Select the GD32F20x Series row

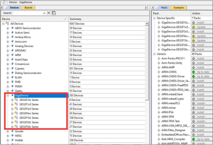coord(29,122)
